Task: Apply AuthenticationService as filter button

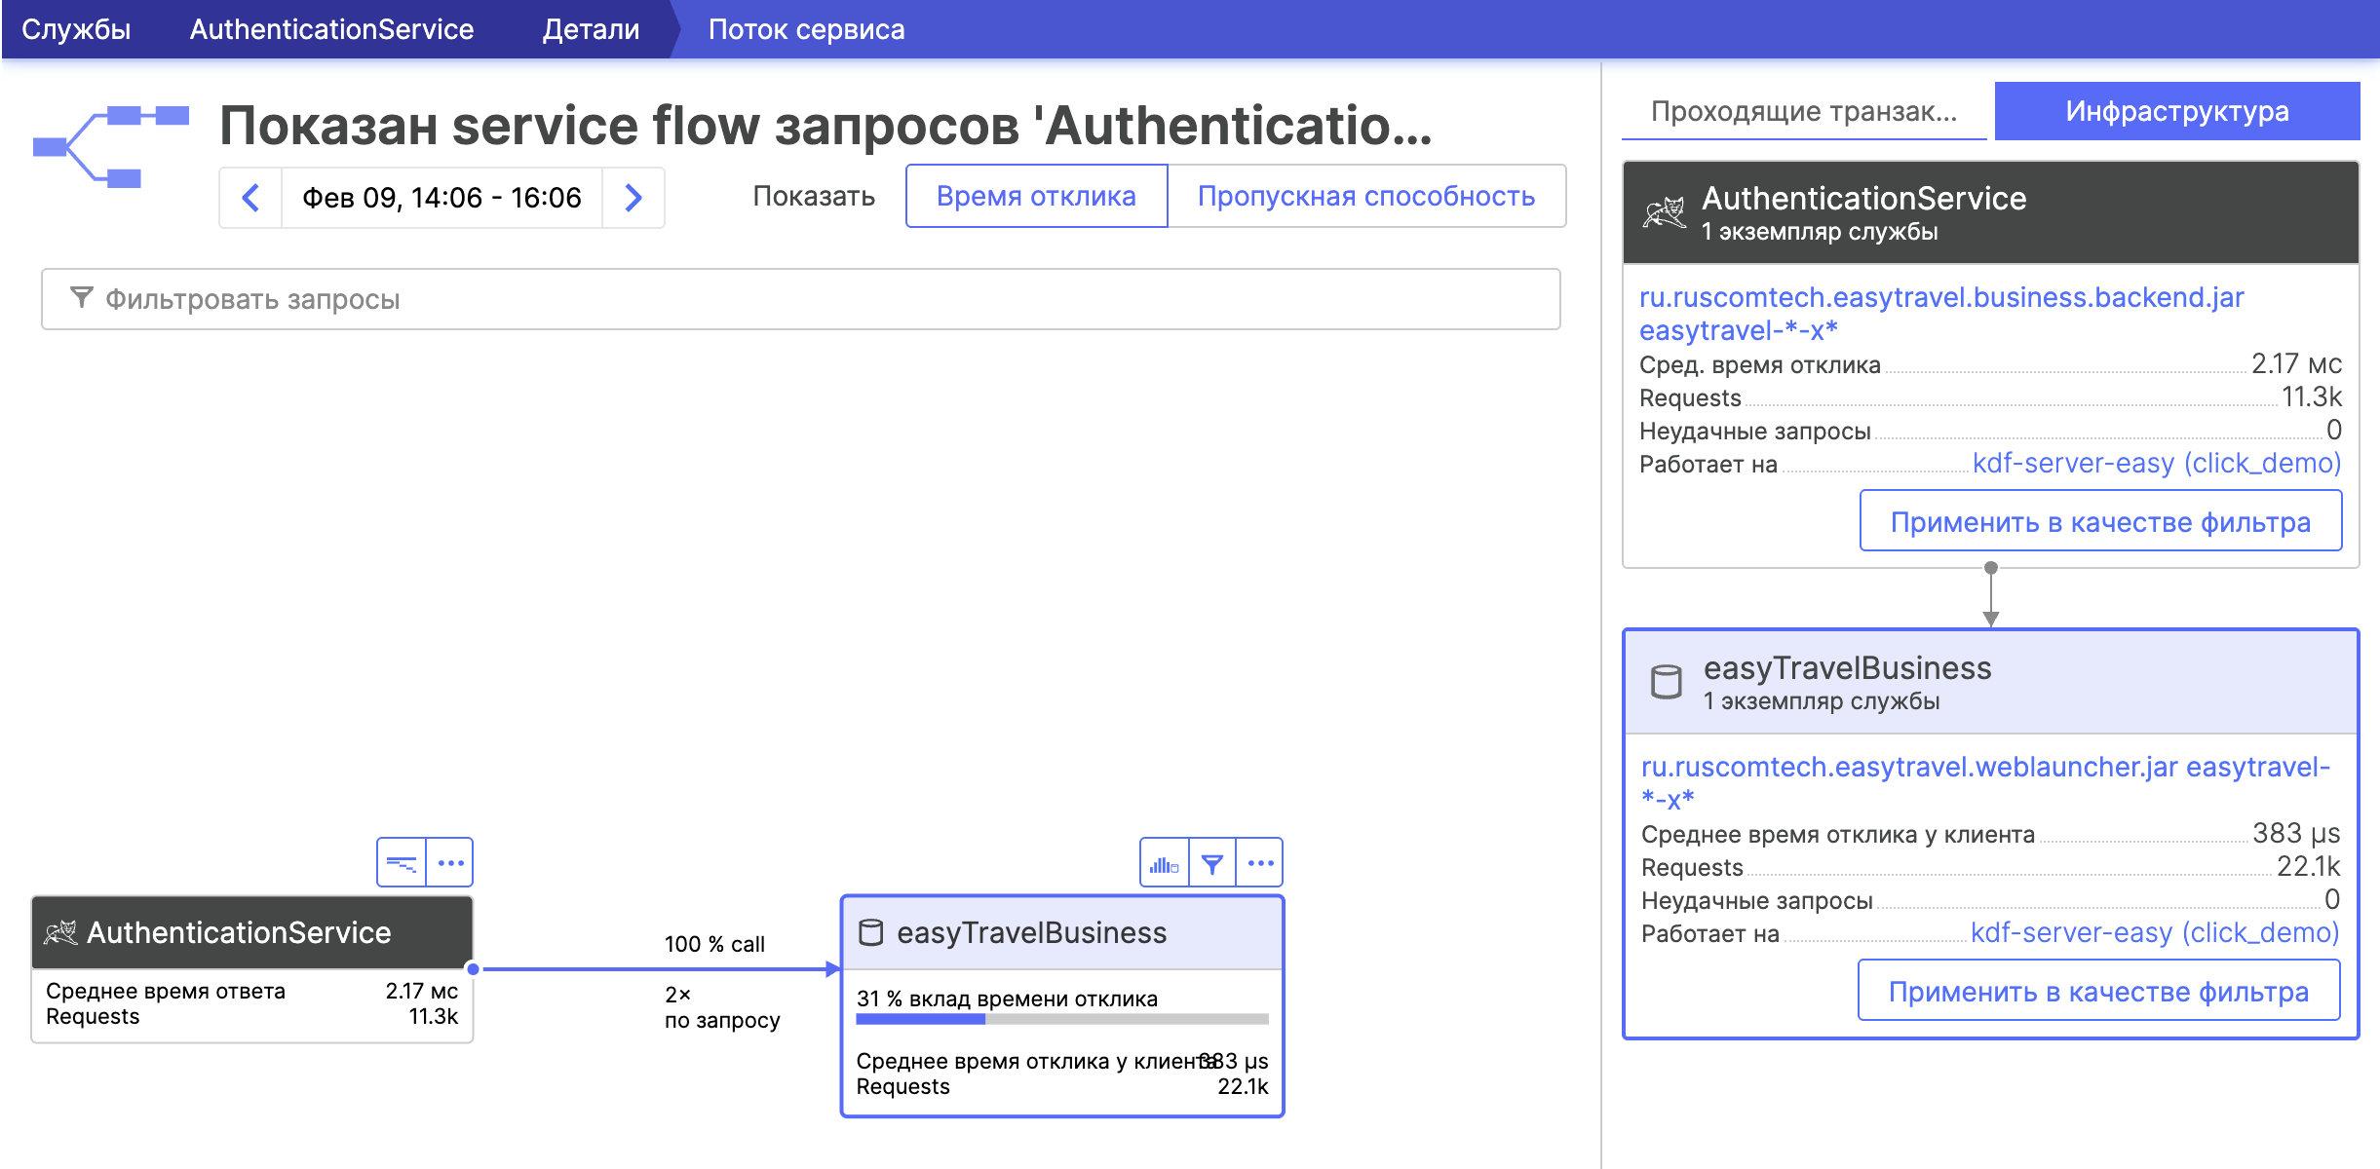Action: (2099, 521)
